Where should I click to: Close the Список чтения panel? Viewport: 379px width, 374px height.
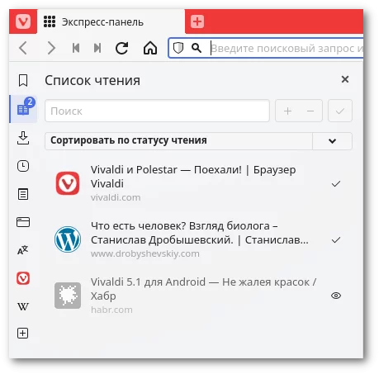[x=345, y=79]
